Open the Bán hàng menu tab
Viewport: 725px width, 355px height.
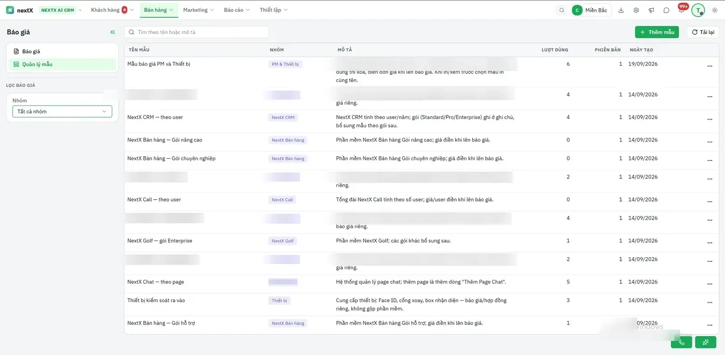pos(159,10)
